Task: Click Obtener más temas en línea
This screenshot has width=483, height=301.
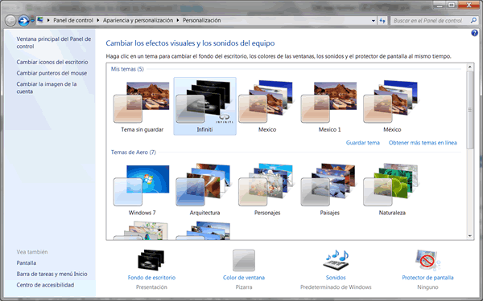Action: click(x=423, y=143)
